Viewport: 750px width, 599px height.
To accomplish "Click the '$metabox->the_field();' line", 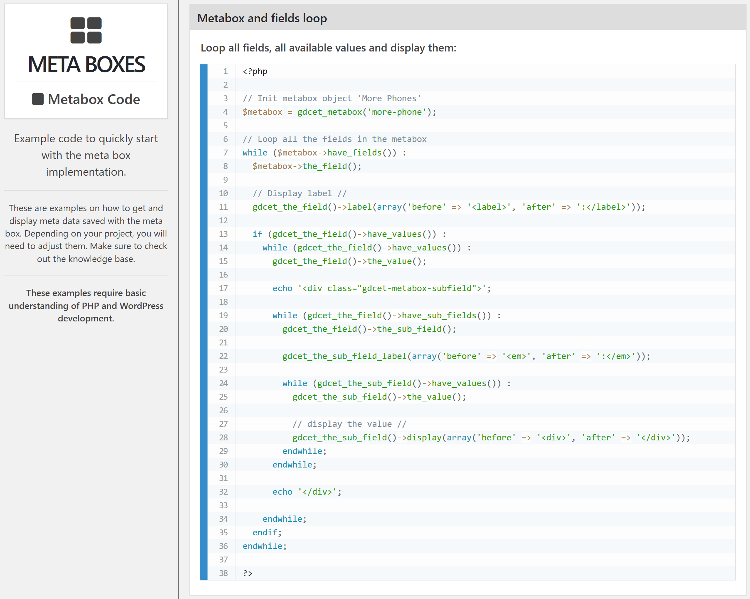I will tap(307, 166).
